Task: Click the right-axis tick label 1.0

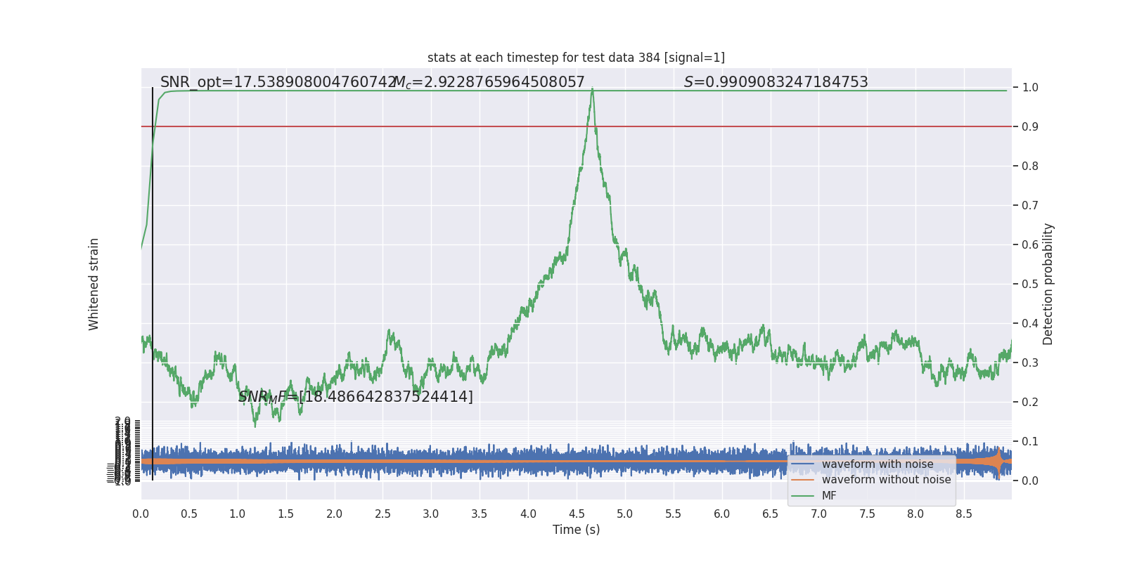Action: coord(1030,88)
